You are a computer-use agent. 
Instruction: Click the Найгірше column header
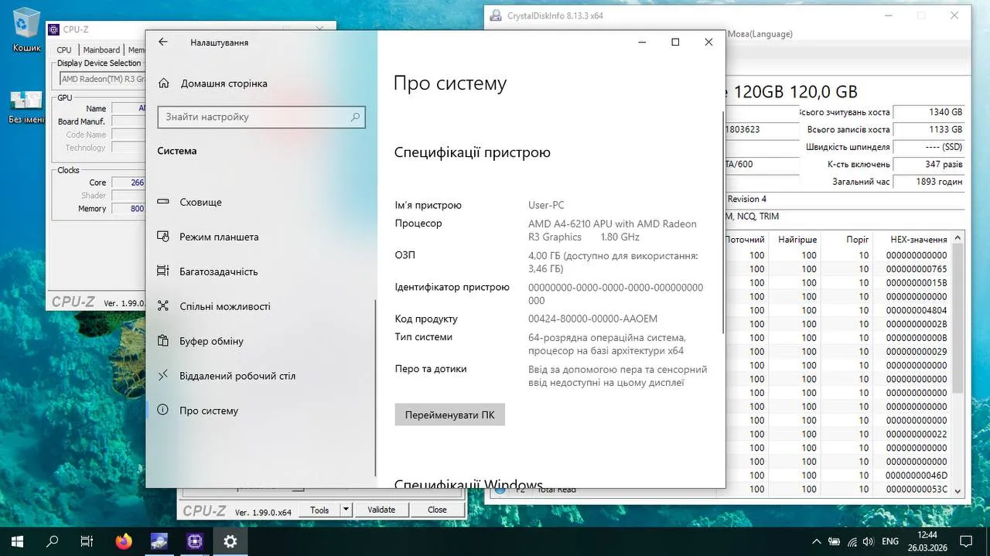797,240
